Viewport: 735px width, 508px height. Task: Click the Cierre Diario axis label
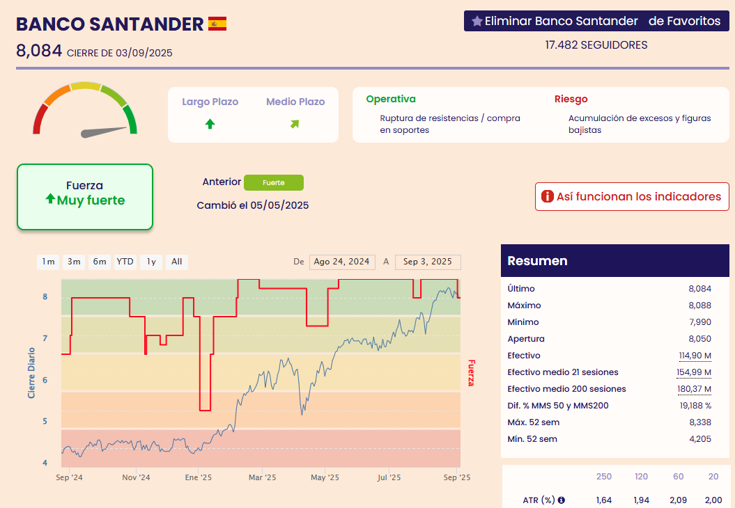point(31,373)
